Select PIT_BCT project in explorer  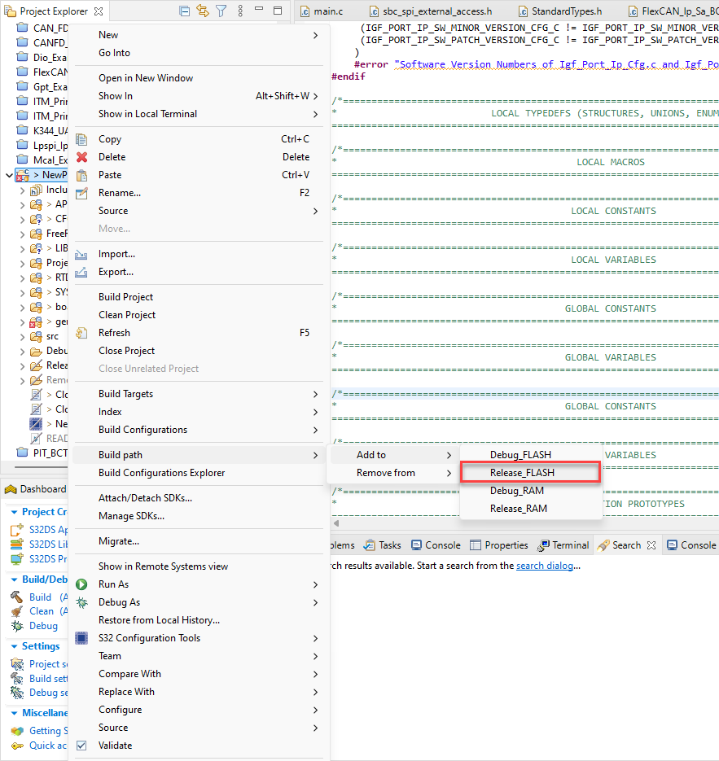coord(42,453)
